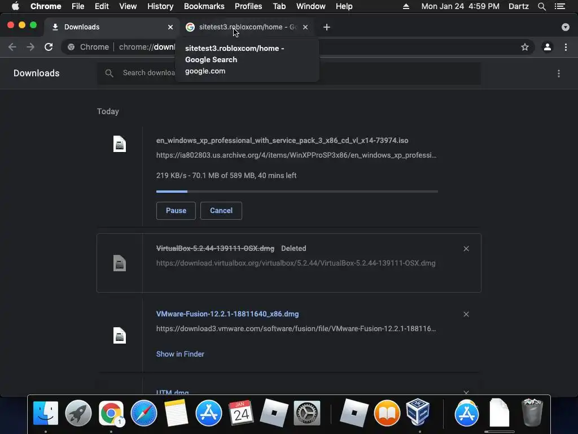This screenshot has width=578, height=434.
Task: Open the Profiles menu
Action: tap(248, 6)
